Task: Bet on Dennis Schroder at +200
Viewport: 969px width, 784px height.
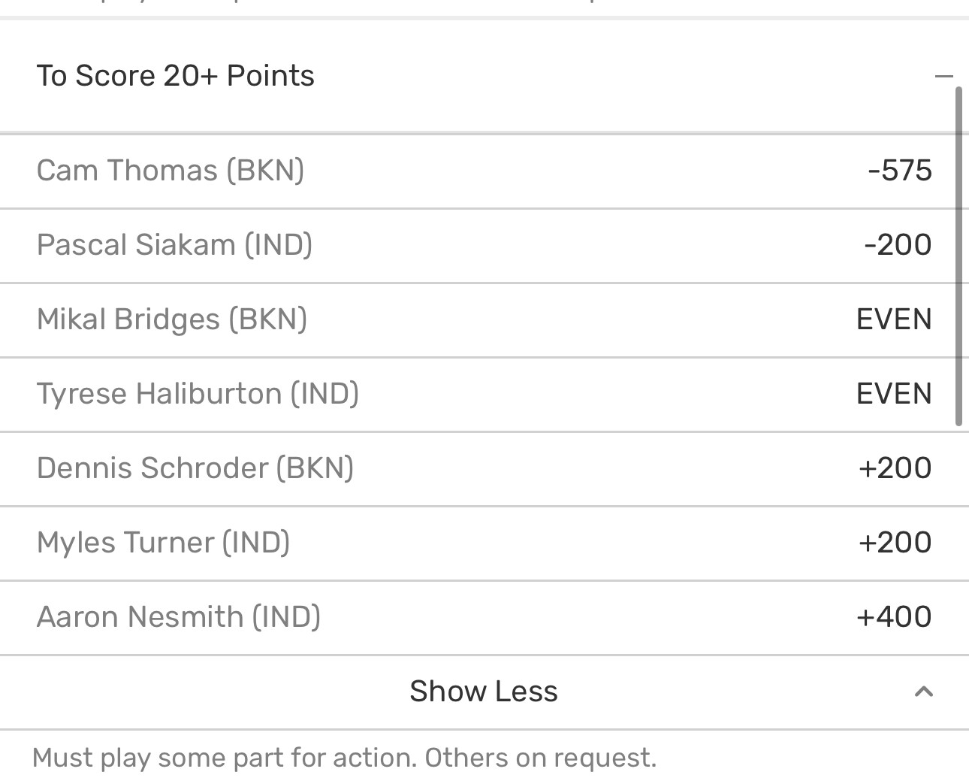Action: [x=895, y=468]
